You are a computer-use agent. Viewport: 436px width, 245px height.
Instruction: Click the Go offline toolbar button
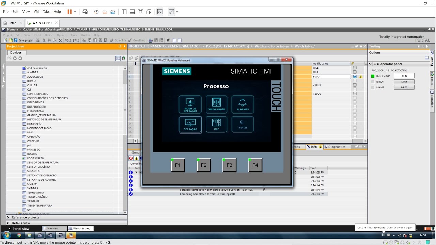(x=137, y=40)
